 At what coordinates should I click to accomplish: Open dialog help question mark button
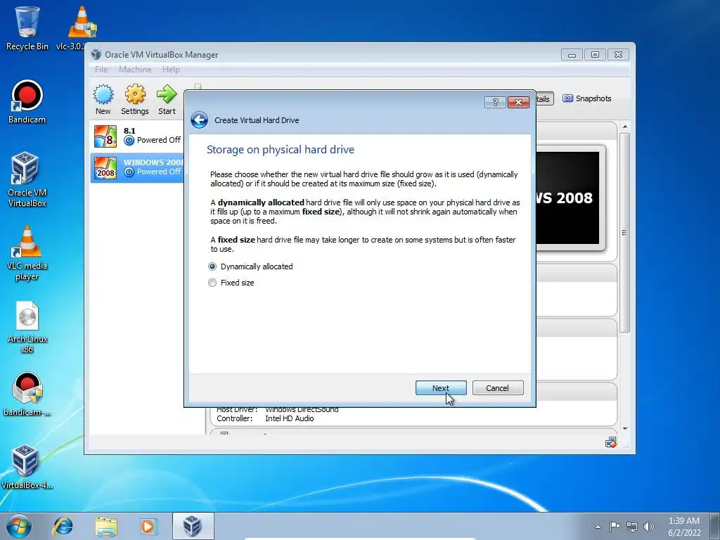pos(495,102)
